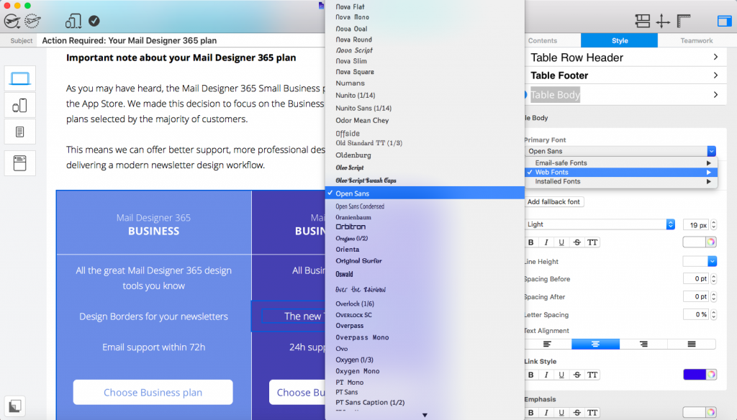Adjust the Letter Spacing stepper
Viewport: 737px width, 420px height.
713,315
